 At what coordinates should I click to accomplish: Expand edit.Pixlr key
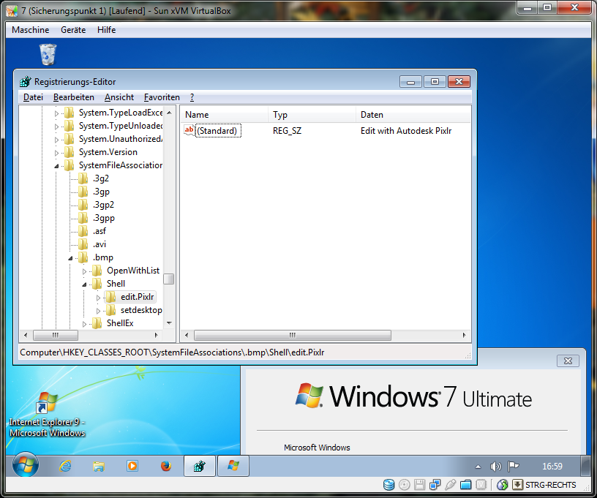click(x=98, y=298)
